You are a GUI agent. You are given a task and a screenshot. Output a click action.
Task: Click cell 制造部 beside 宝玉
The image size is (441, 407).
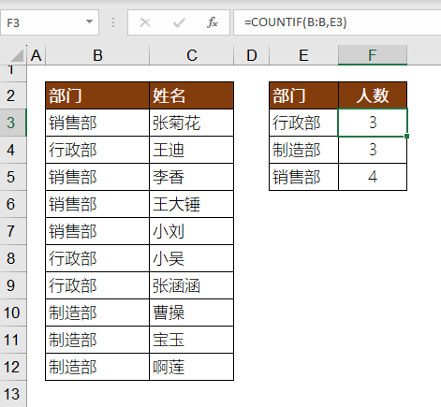click(x=97, y=340)
